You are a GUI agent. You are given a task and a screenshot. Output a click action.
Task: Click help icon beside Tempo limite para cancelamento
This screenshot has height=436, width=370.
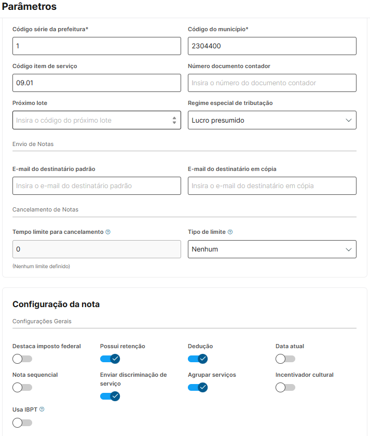pos(108,232)
